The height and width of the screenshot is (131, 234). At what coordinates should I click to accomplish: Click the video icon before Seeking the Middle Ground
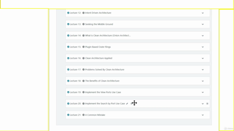[83, 24]
